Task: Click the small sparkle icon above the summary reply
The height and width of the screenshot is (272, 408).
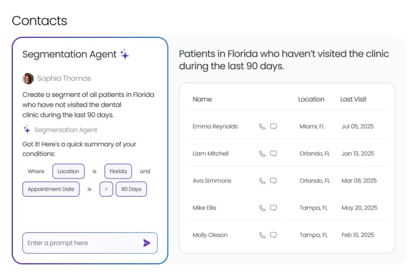Action: click(26, 130)
